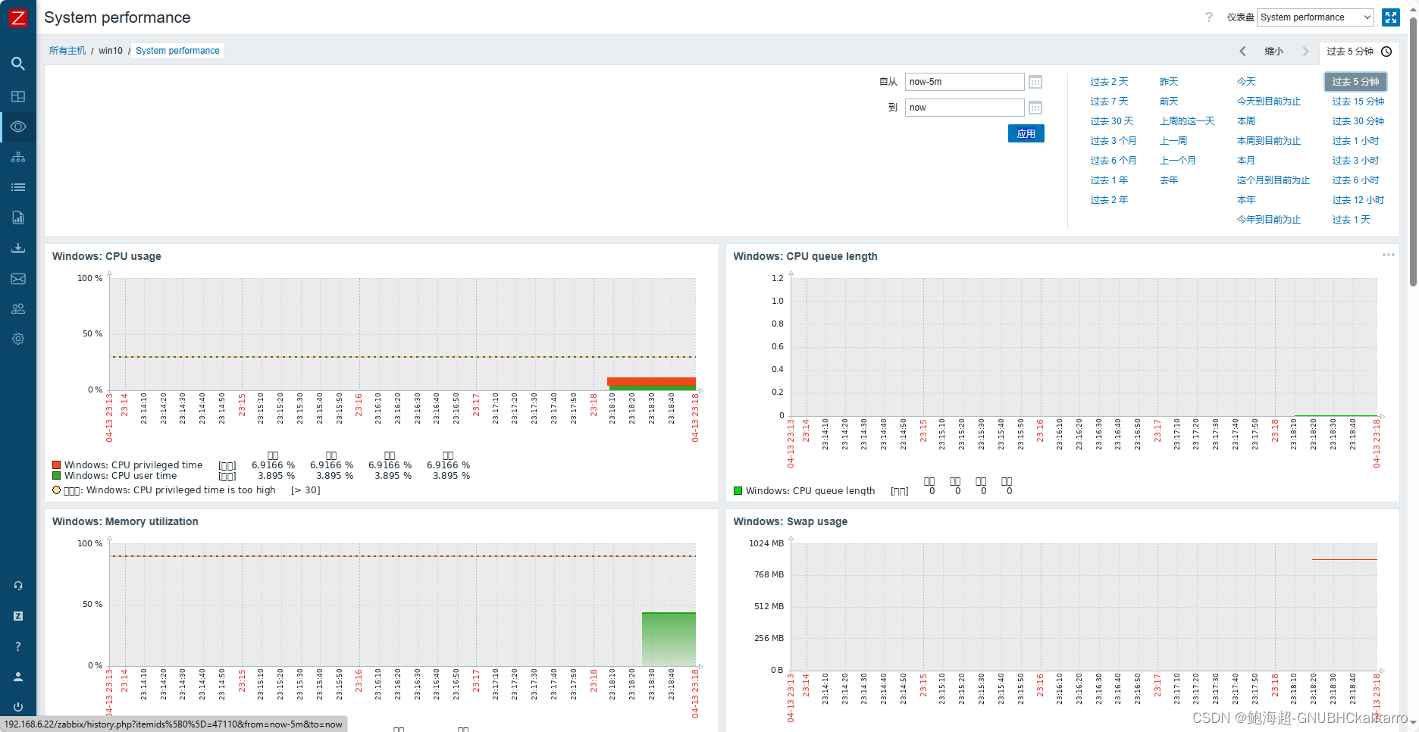Toggle the 过去 5 分钟 time selector tab
1419x732 pixels.
coord(1359,52)
